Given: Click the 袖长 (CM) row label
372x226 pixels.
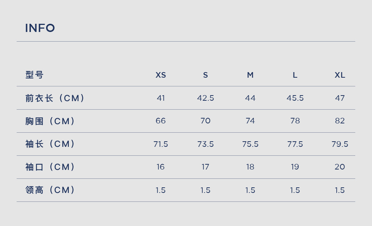Looking at the screenshot, I should 50,144.
